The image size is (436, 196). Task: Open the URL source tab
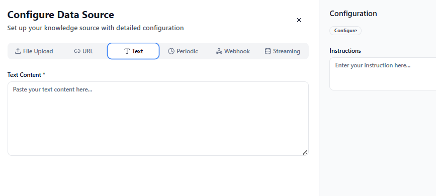83,51
